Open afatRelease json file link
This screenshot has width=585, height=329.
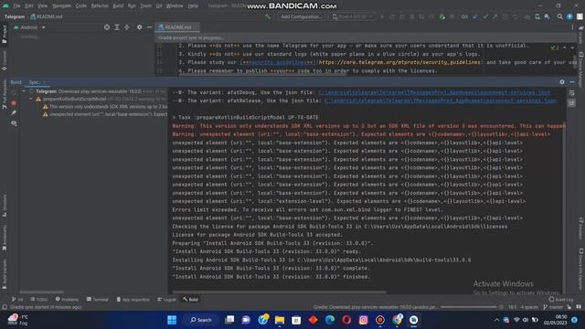(x=440, y=101)
